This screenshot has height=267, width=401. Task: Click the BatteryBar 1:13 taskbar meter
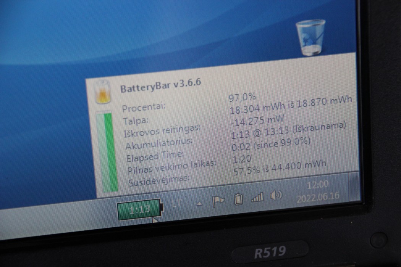click(140, 210)
